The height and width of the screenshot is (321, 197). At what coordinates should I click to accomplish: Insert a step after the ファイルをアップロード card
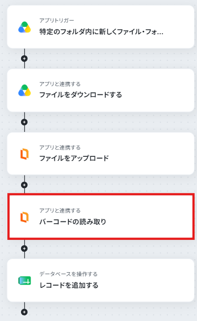[24, 185]
